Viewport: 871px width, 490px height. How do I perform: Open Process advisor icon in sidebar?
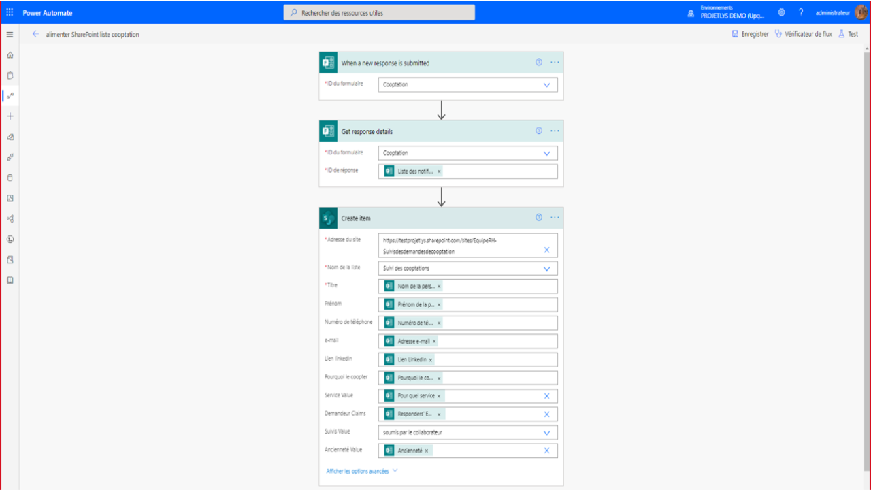(x=10, y=239)
